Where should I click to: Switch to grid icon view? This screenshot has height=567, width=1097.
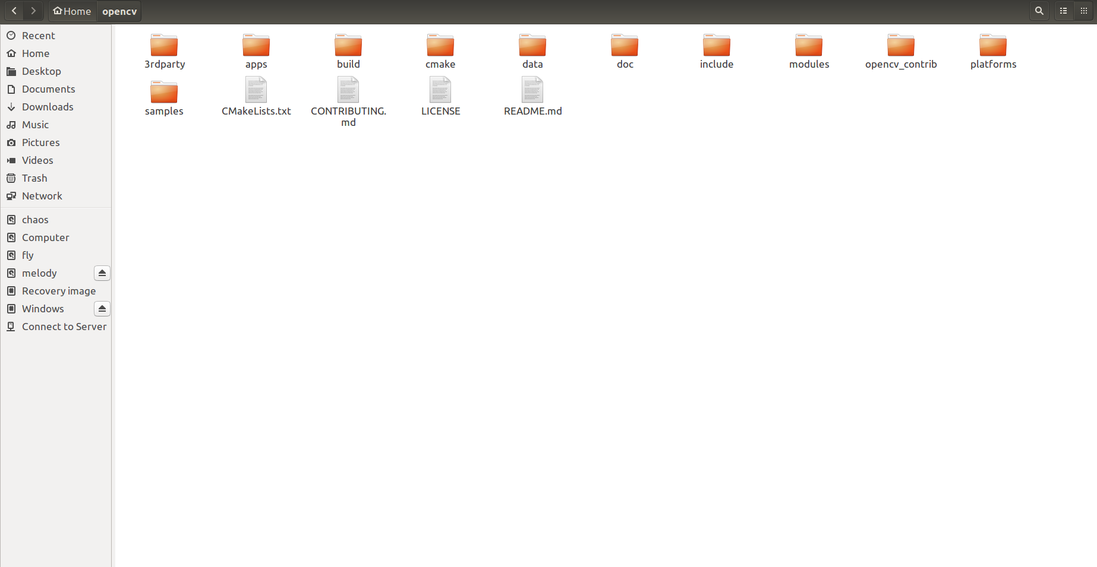point(1083,11)
